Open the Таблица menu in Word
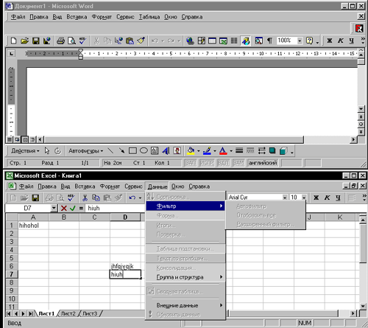Viewport: 368px width, 328px height. pos(149,17)
